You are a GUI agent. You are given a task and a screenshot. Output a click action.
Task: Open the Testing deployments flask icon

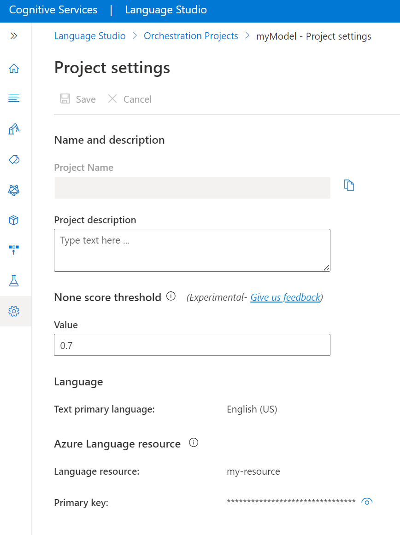(x=14, y=281)
